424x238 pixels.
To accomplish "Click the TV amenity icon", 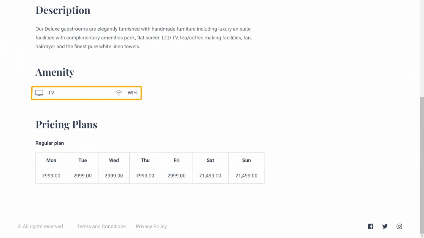I will pyautogui.click(x=39, y=93).
